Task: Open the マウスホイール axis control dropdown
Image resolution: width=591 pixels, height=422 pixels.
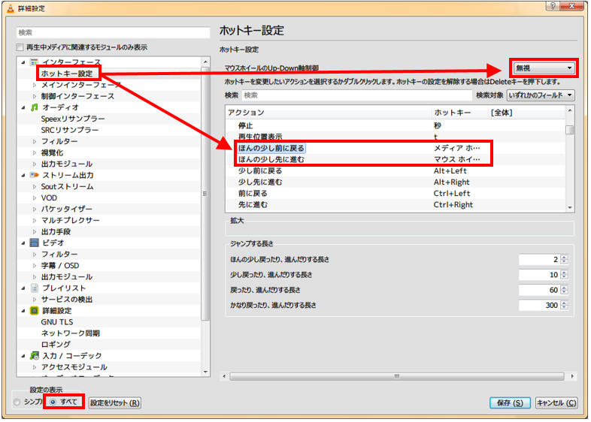Action: (544, 68)
